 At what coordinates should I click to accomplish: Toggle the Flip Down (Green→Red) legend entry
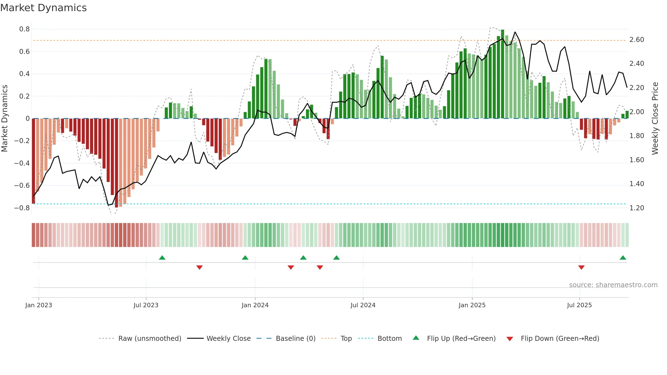[552, 338]
